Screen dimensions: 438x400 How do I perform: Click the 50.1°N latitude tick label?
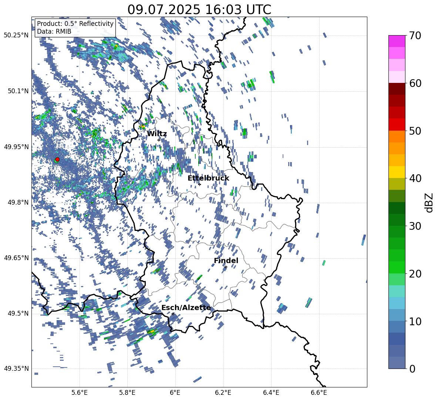[x=18, y=91]
